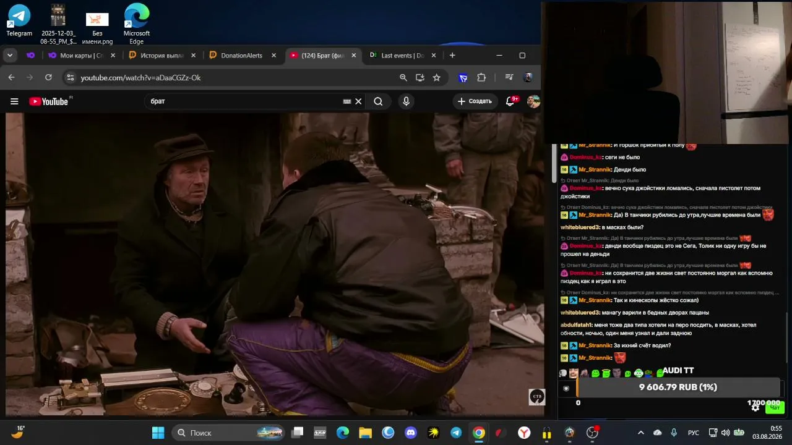The height and width of the screenshot is (445, 792).
Task: Click the green Чат button
Action: 775,407
